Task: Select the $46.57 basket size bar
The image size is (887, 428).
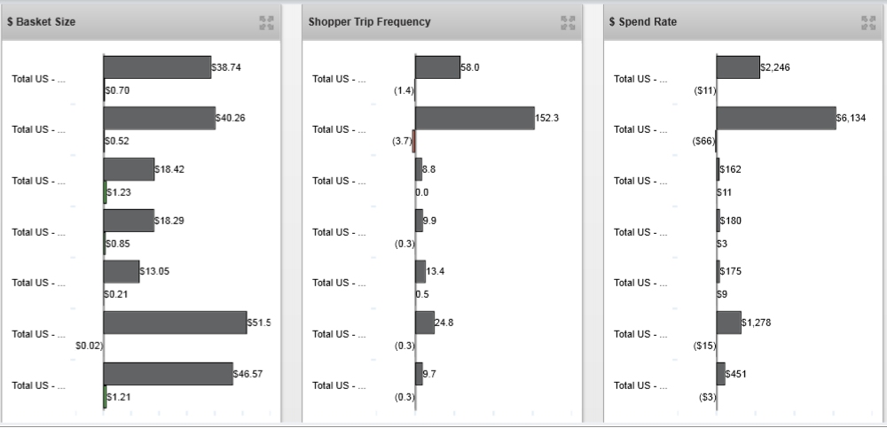Action: coord(168,374)
